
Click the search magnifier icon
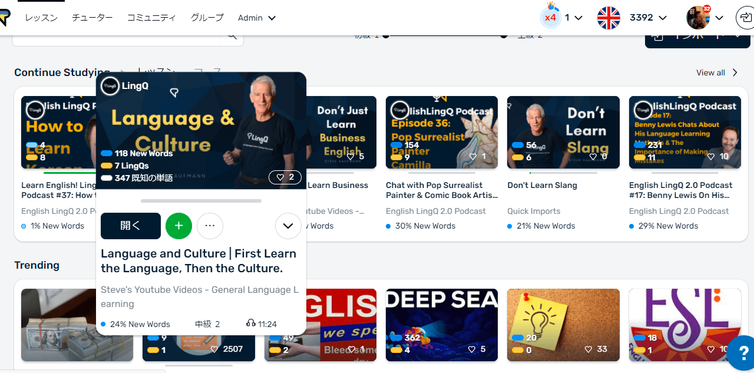point(232,37)
